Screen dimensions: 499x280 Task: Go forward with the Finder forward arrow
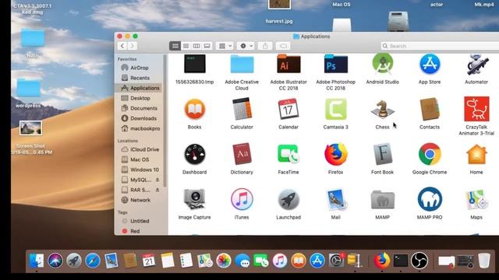[x=133, y=46]
